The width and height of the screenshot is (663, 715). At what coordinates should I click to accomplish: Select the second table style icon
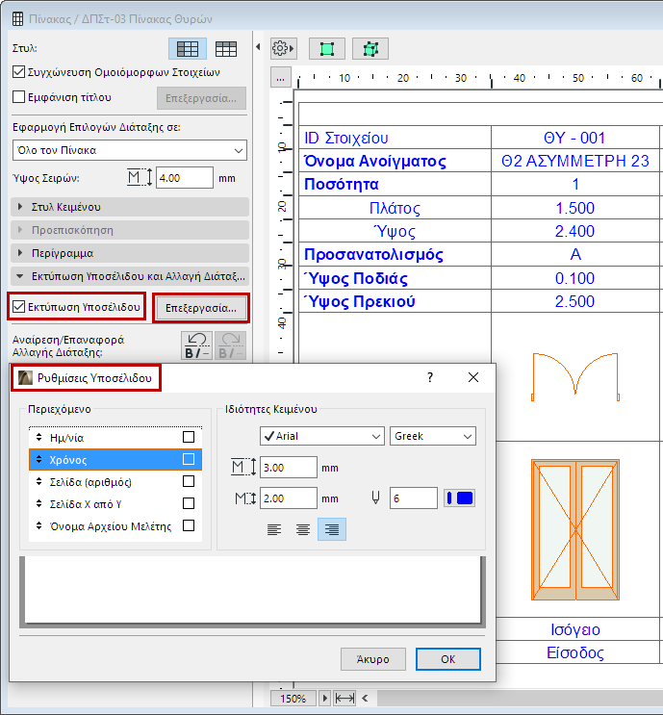(226, 49)
